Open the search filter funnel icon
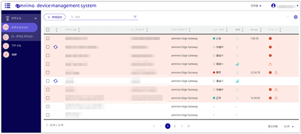This screenshot has height=134, width=301. pyautogui.click(x=135, y=17)
